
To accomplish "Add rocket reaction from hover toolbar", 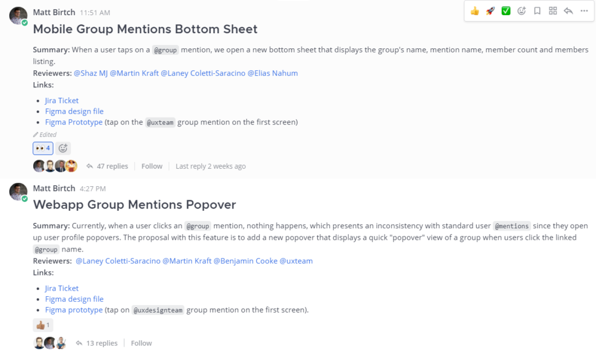I will click(x=490, y=11).
